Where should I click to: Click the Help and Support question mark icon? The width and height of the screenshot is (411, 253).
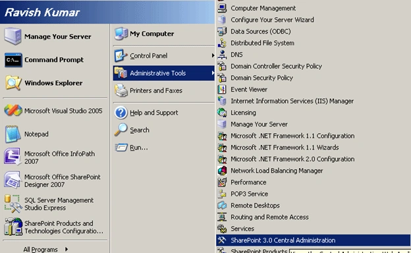pos(121,113)
